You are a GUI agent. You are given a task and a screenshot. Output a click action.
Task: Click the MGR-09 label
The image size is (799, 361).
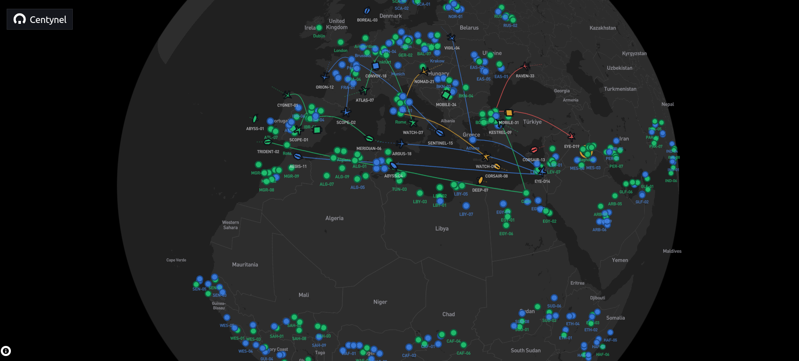[x=291, y=176]
